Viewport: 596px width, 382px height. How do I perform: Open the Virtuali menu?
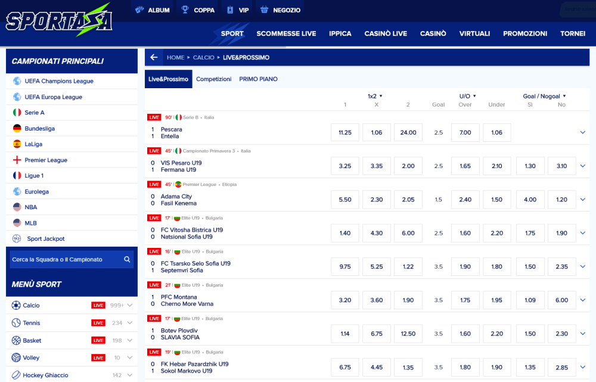point(474,33)
